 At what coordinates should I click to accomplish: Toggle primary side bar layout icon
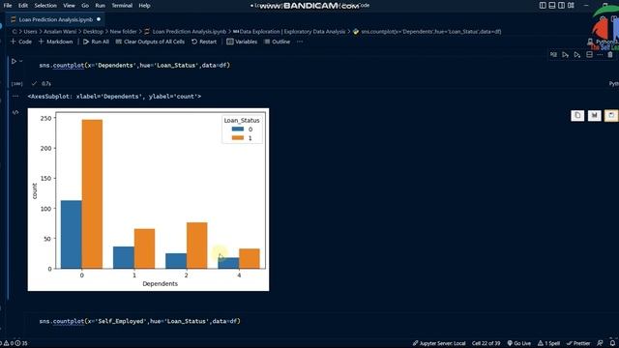[543, 6]
